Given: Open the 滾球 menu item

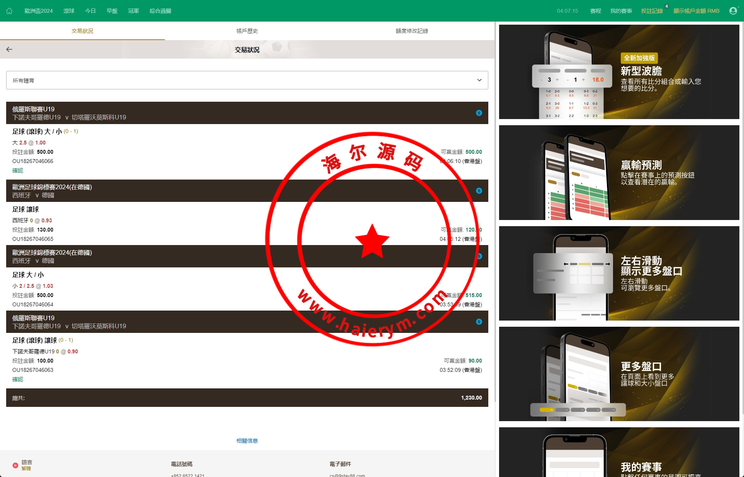Looking at the screenshot, I should (x=69, y=11).
